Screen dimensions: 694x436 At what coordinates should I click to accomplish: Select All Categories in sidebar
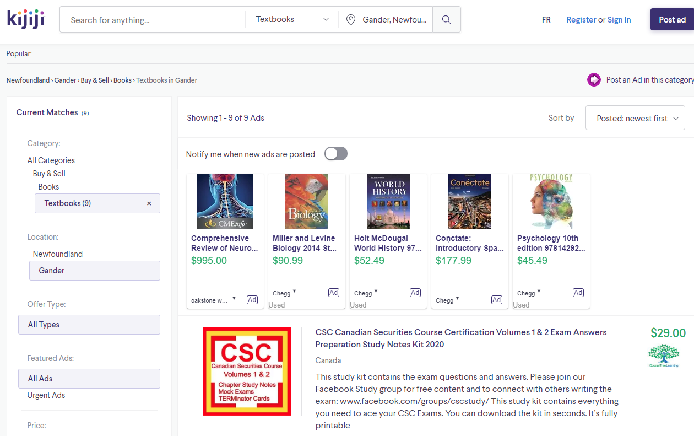[x=51, y=160]
